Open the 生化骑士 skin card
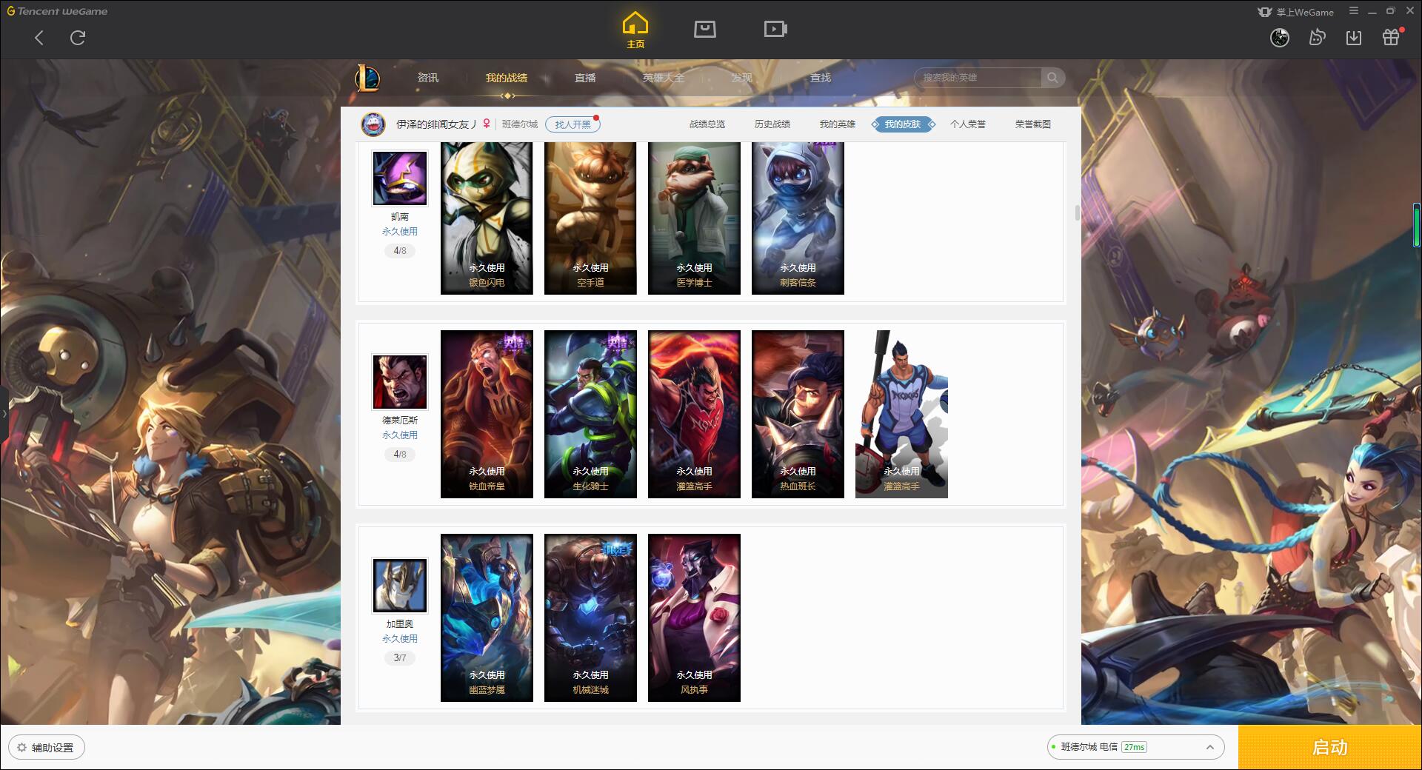The image size is (1422, 770). (x=590, y=414)
